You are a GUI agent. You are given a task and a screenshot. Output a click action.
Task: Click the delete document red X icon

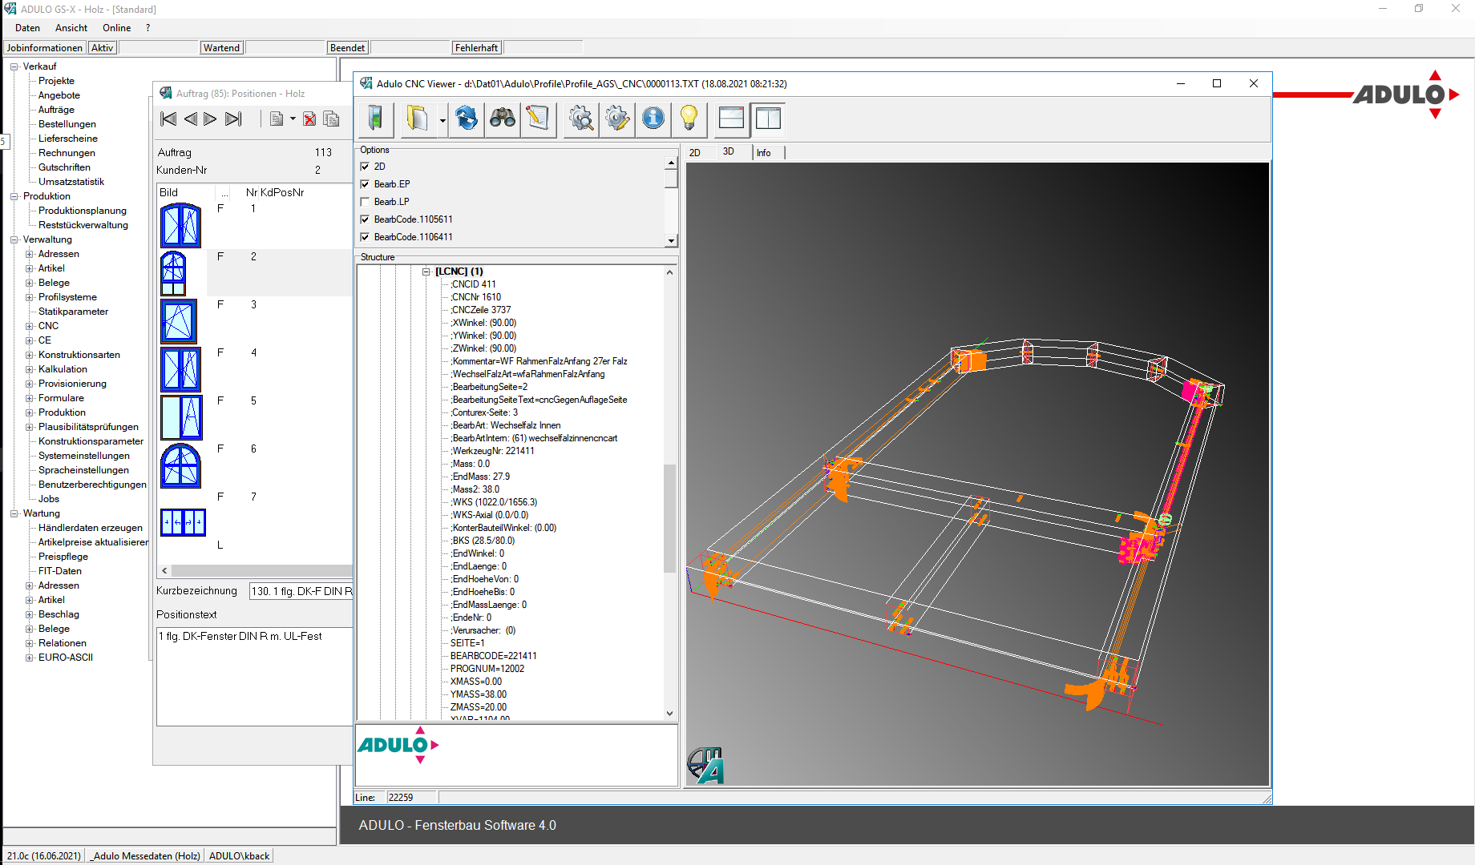(x=309, y=119)
